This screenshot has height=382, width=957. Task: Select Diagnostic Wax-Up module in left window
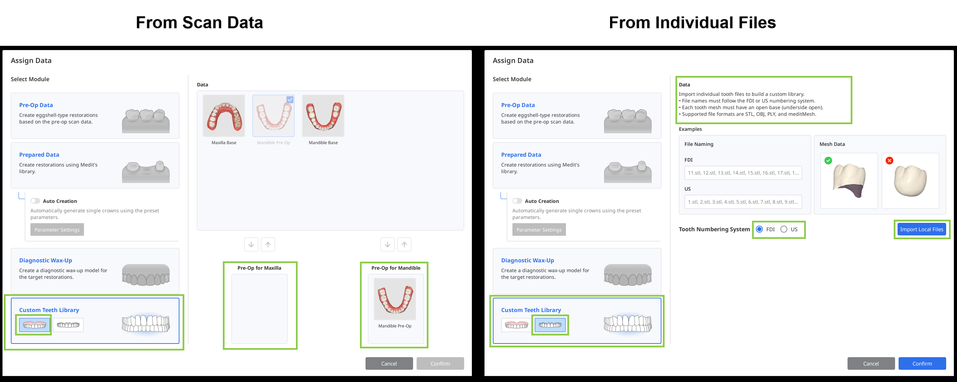point(95,271)
